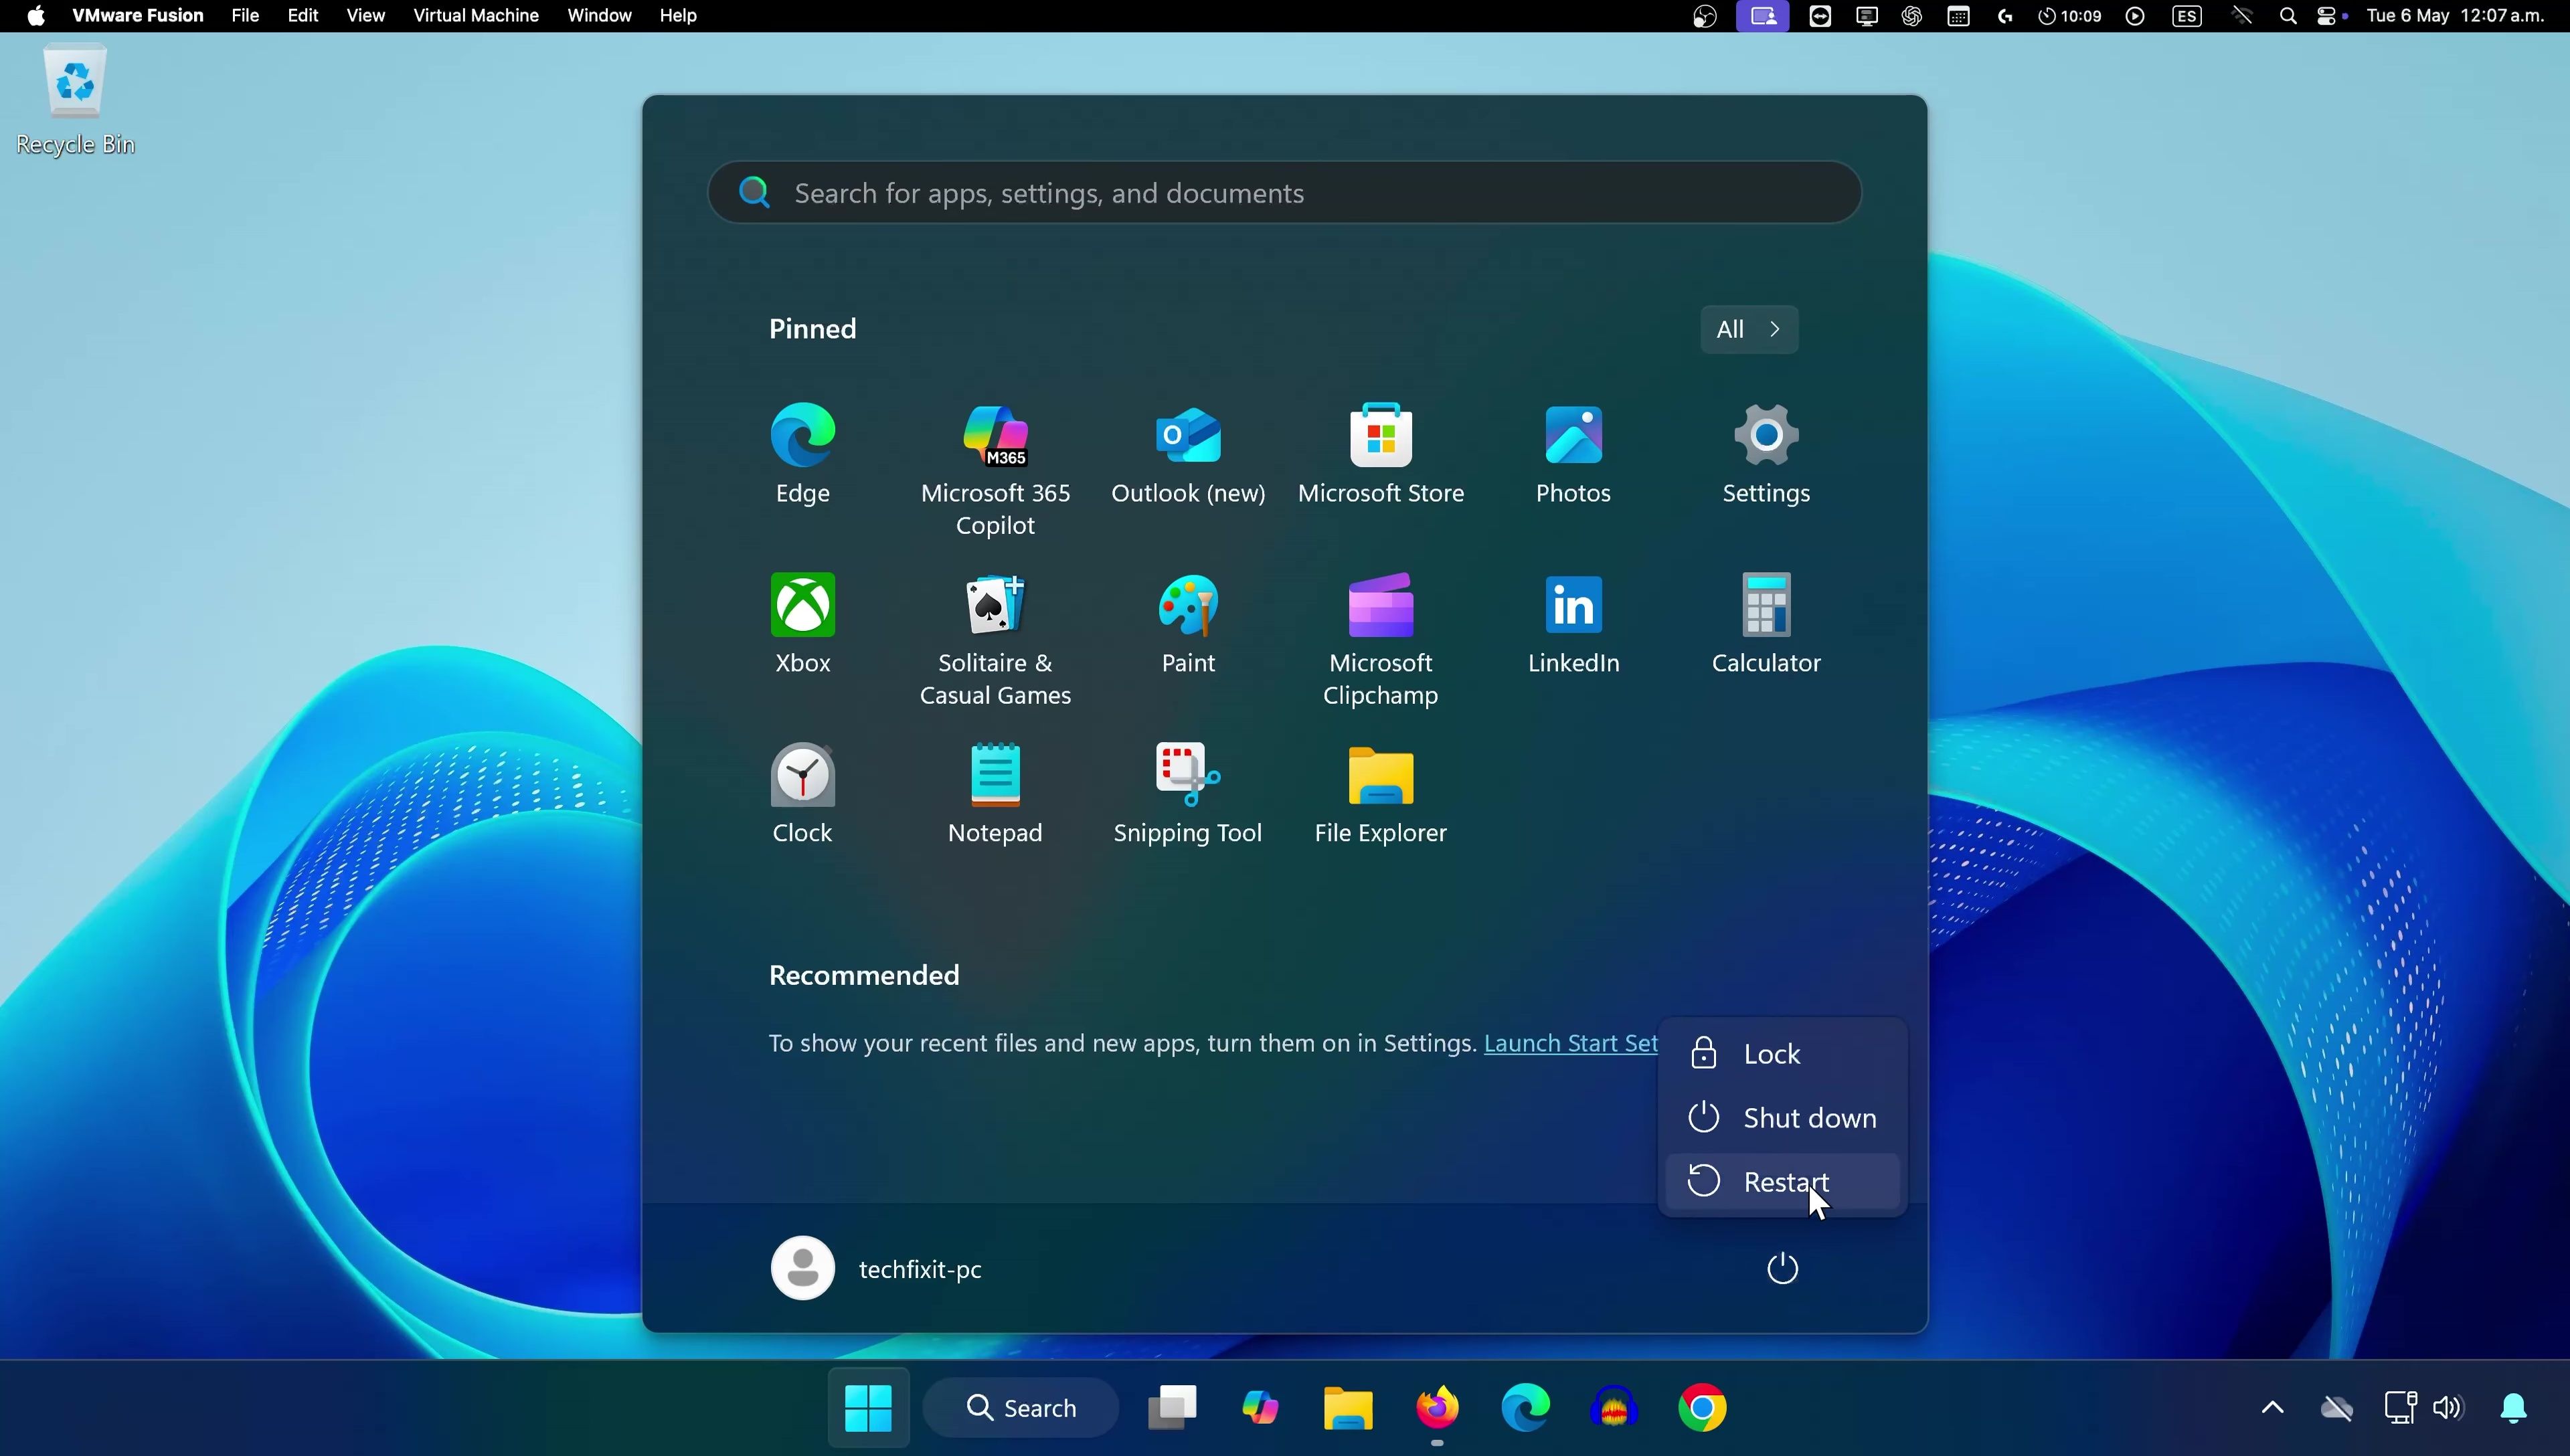Viewport: 2570px width, 1456px height.
Task: Expand hidden system tray icons chevron
Action: (2272, 1408)
